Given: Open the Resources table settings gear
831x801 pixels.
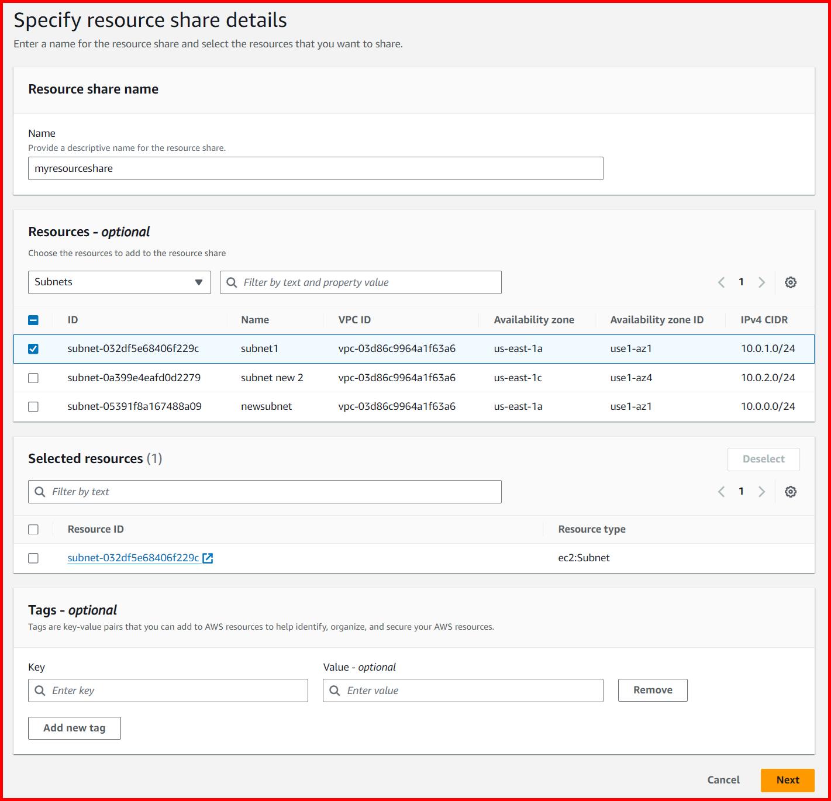Looking at the screenshot, I should point(791,282).
